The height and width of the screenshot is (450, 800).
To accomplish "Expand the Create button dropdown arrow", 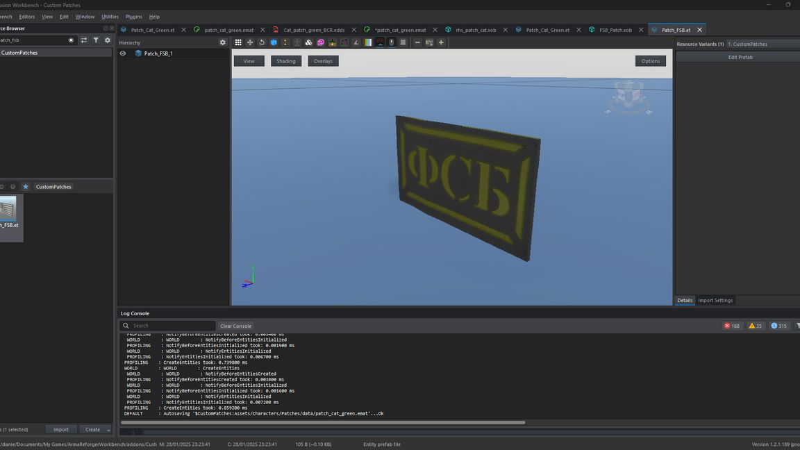I will pyautogui.click(x=109, y=430).
